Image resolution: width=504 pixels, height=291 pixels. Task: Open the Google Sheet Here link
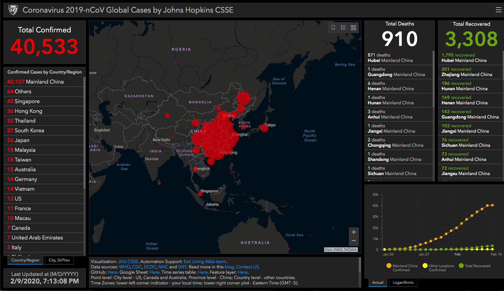point(154,272)
